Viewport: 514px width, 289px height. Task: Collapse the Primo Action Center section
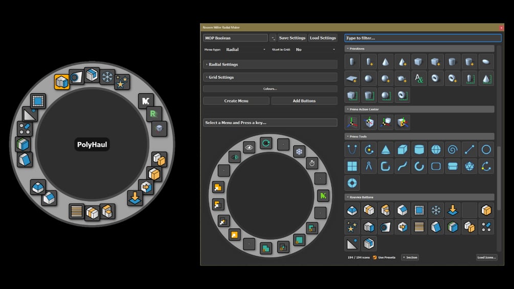coord(419,109)
